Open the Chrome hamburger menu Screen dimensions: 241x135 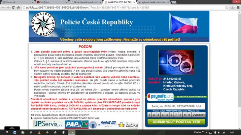pyautogui.click(x=238, y=8)
